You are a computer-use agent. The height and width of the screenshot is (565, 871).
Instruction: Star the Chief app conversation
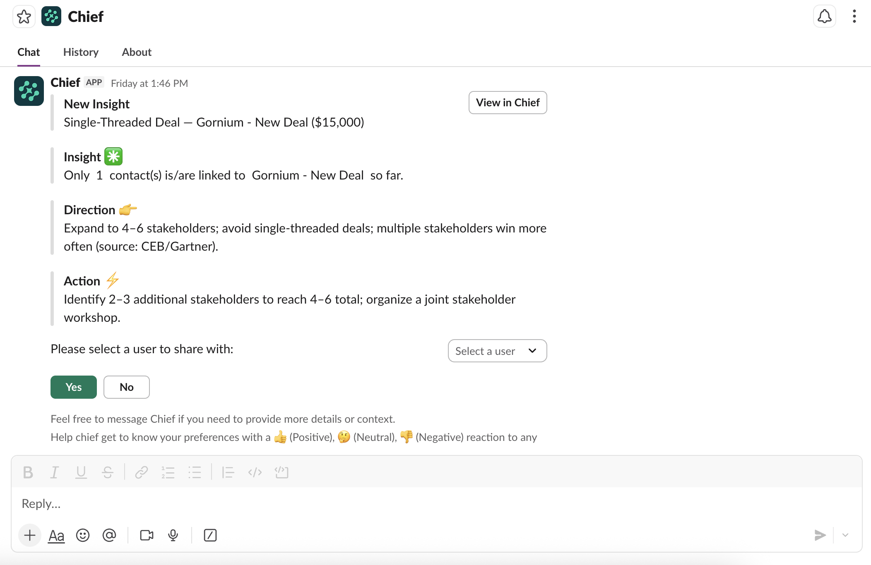click(24, 17)
